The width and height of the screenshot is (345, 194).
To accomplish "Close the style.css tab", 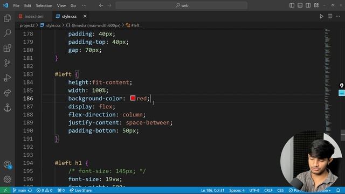I will pyautogui.click(x=85, y=16).
